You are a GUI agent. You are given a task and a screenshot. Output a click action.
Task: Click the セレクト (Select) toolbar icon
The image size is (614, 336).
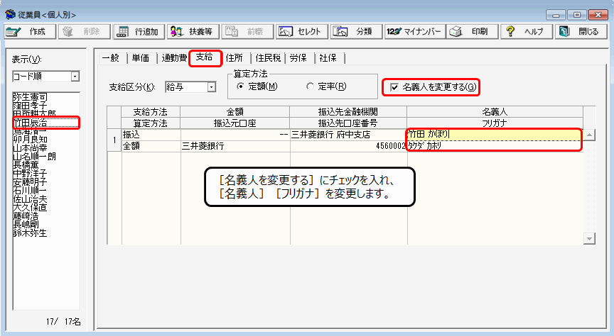pyautogui.click(x=301, y=32)
